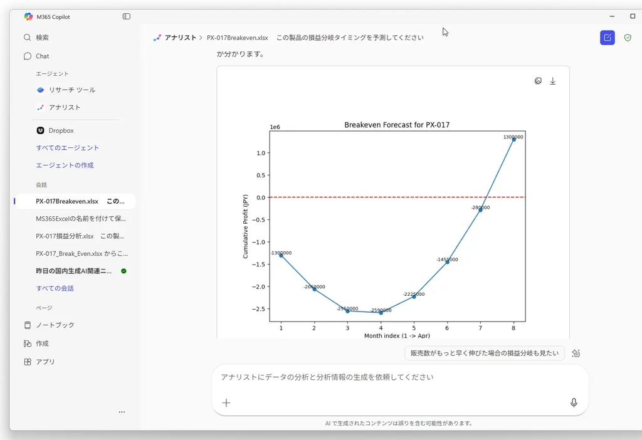The image size is (642, 440).
Task: Open Chat in the sidebar
Action: click(x=42, y=56)
